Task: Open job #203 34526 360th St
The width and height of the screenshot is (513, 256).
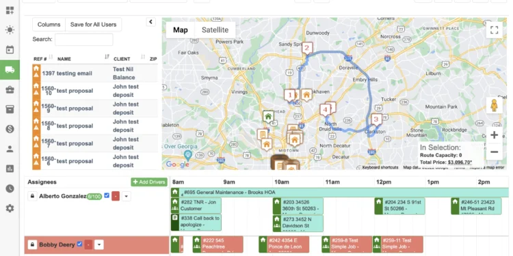Action: point(298,205)
